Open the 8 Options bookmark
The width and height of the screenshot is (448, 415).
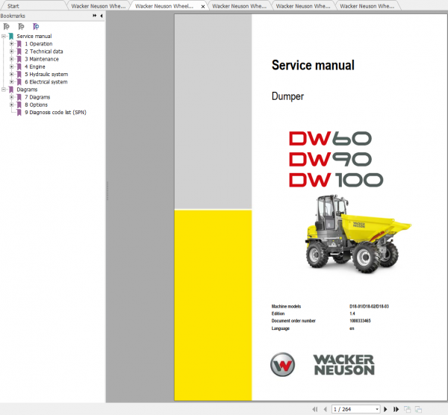click(x=36, y=104)
